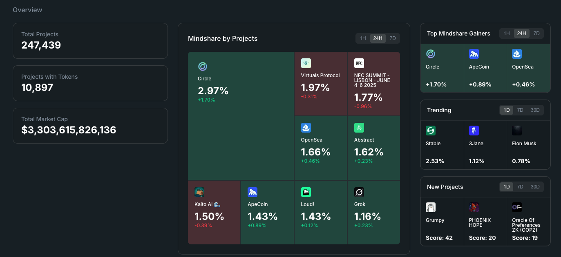Click the 3Jane name in Trending
Viewport: 561px width, 257px height.
pyautogui.click(x=476, y=144)
